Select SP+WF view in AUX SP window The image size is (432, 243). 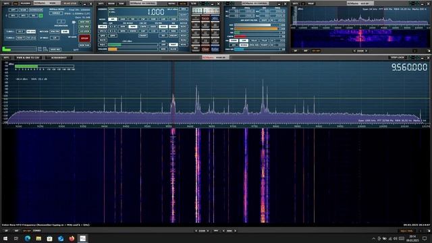pos(316,51)
